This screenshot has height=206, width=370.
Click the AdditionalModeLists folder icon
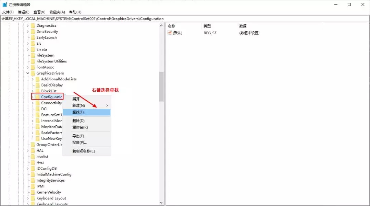pyautogui.click(x=38, y=79)
